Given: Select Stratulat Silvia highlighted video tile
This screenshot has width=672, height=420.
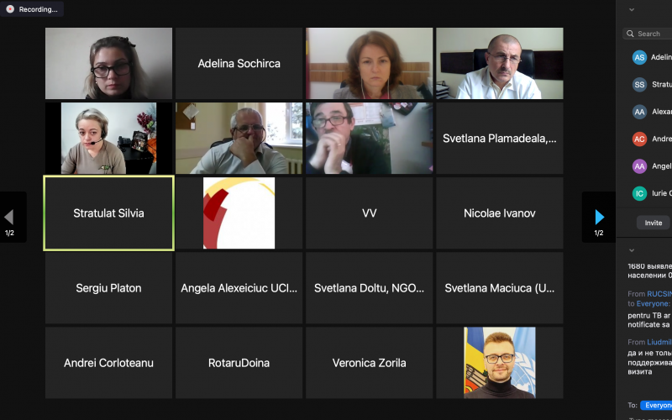Looking at the screenshot, I should click(109, 213).
